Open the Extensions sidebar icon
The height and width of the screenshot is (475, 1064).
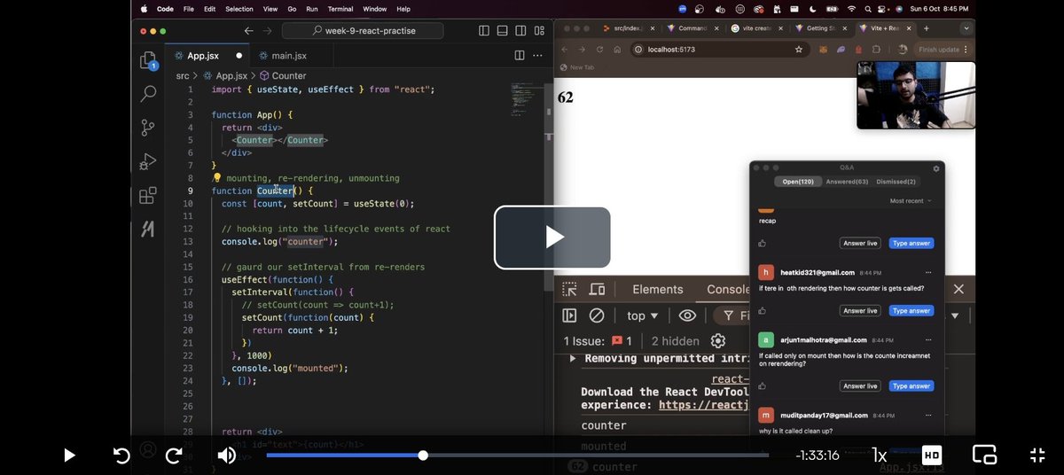coord(148,195)
